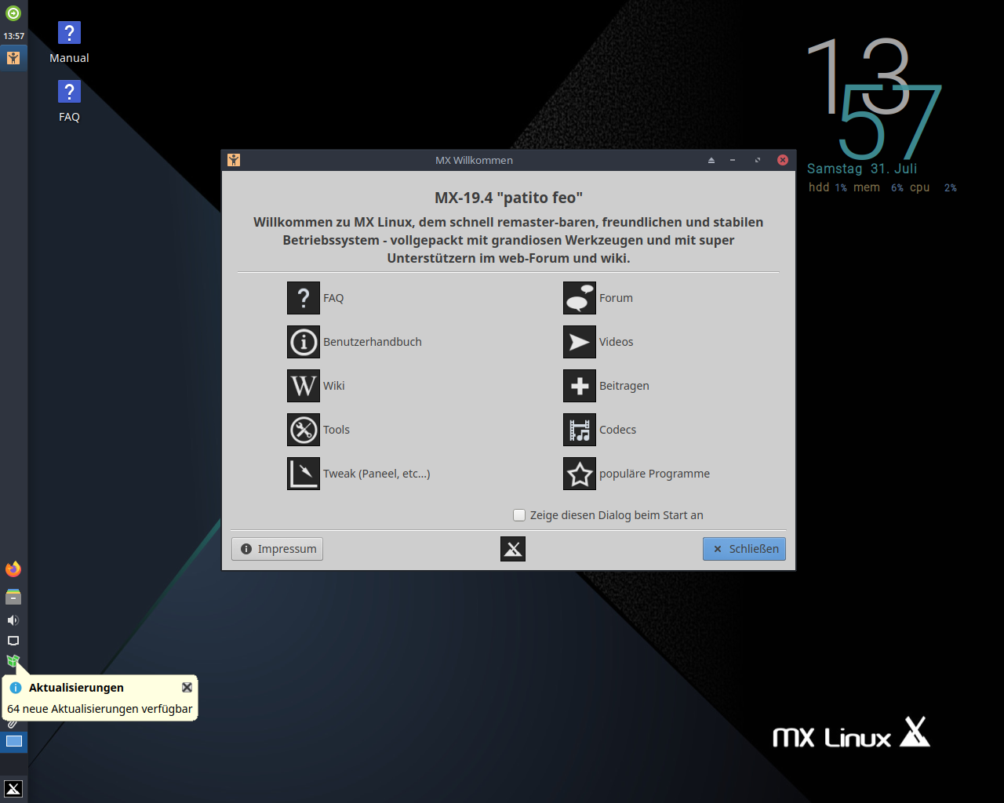This screenshot has height=803, width=1004.
Task: Click the populäre Programme label
Action: 655,474
